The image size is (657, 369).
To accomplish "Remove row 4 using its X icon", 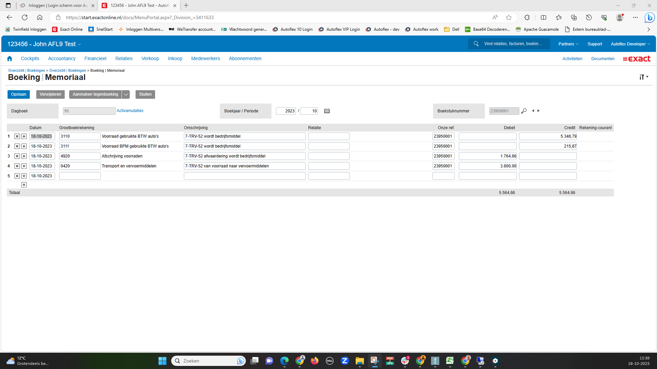I will [17, 166].
